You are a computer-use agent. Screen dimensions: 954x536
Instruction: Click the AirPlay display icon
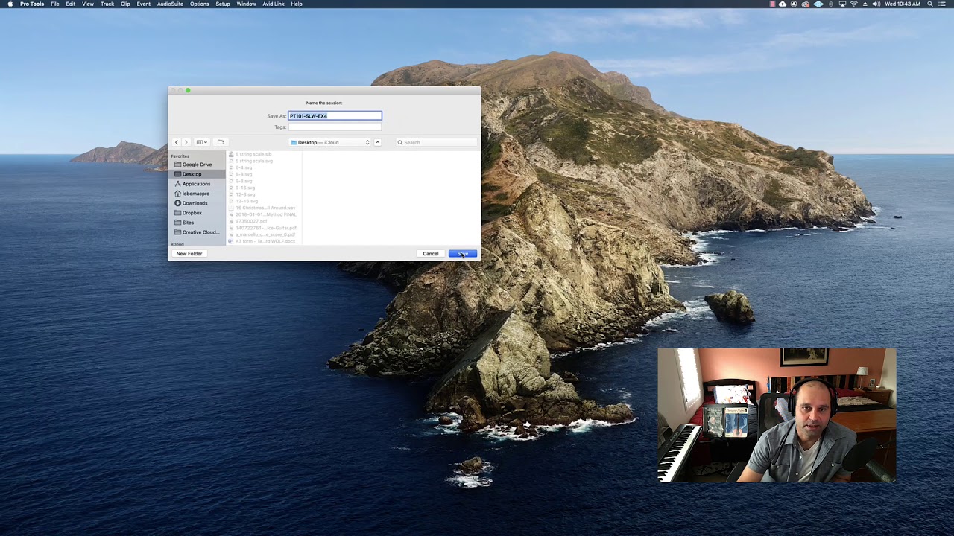(x=842, y=4)
